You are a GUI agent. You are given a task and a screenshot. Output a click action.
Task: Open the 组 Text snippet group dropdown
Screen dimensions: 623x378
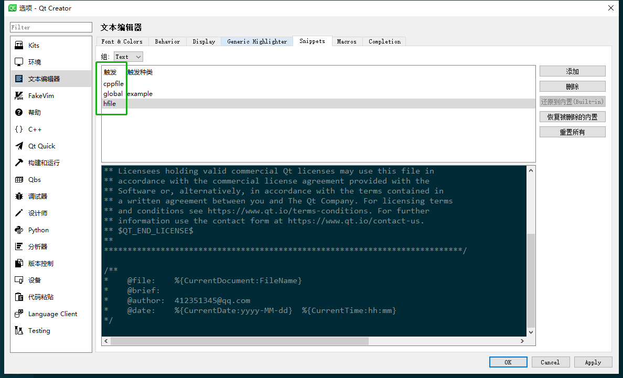pyautogui.click(x=128, y=57)
